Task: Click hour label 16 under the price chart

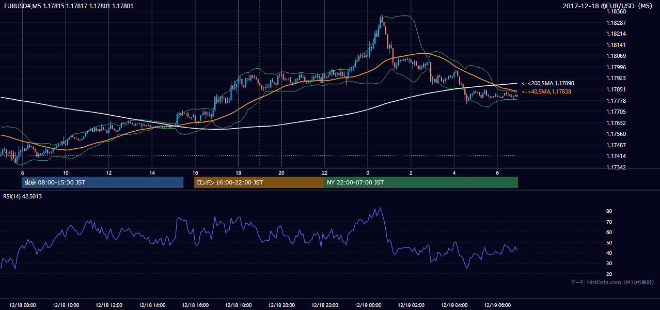Action: pyautogui.click(x=195, y=173)
